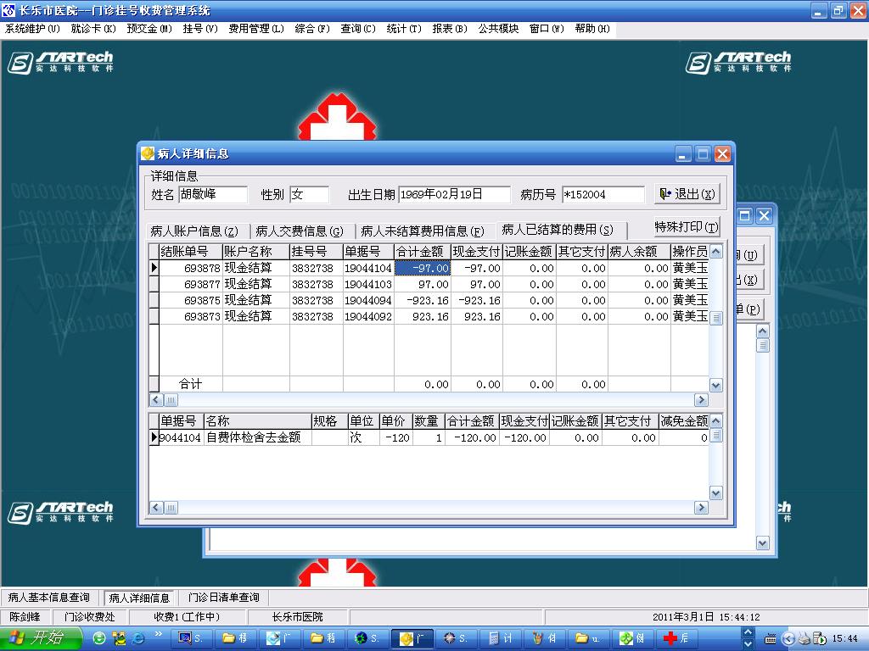Image resolution: width=869 pixels, height=651 pixels.
Task: Click the 姓名 name field 胡敏峰
Action: [x=213, y=194]
